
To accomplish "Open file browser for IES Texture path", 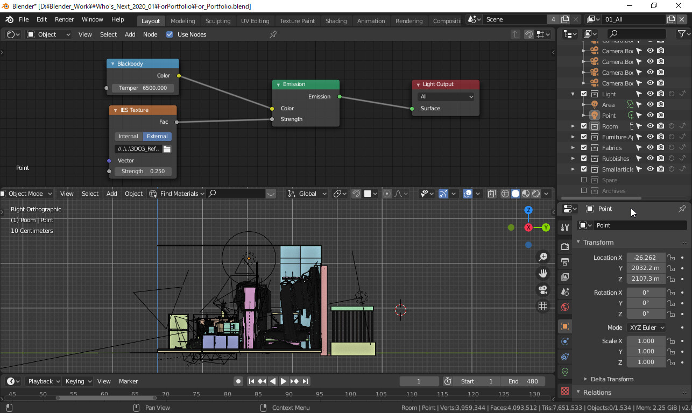I will click(167, 149).
